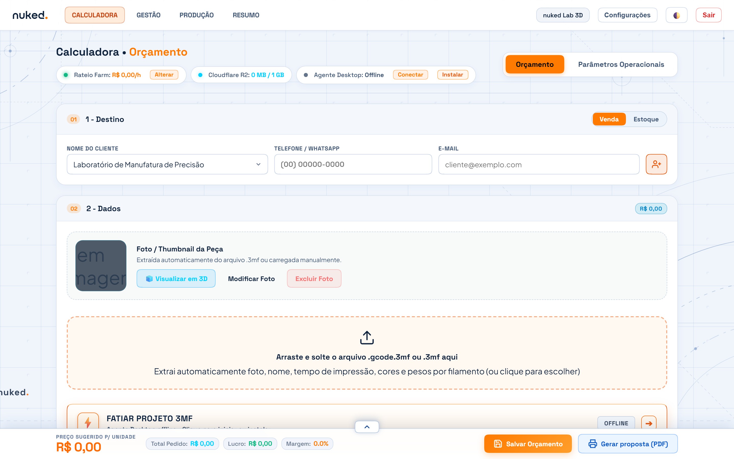This screenshot has width=734, height=459.
Task: Click the printer icon in Gerar proposta
Action: pyautogui.click(x=593, y=444)
